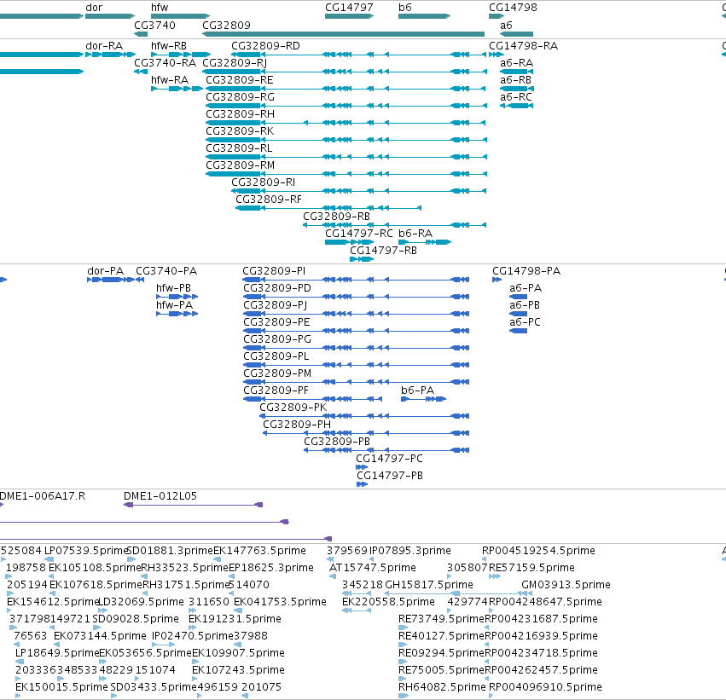Click transcript hfw-RA label
The image size is (726, 700).
[170, 80]
